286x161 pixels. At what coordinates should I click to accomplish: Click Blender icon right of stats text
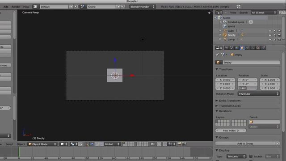[238, 7]
